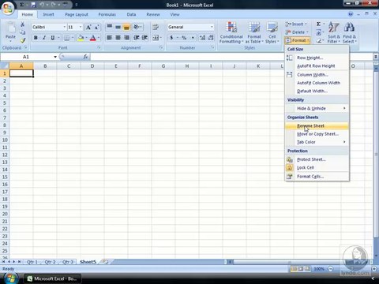The width and height of the screenshot is (379, 284).
Task: Click Merge & Center icon
Action: point(156,38)
